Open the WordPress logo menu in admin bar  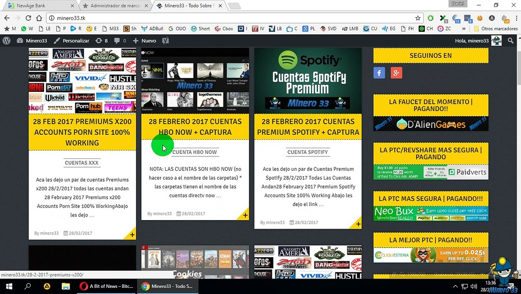[x=7, y=40]
